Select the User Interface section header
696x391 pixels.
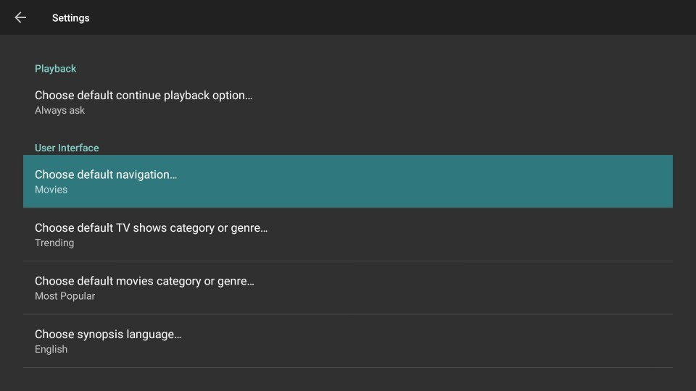click(67, 148)
